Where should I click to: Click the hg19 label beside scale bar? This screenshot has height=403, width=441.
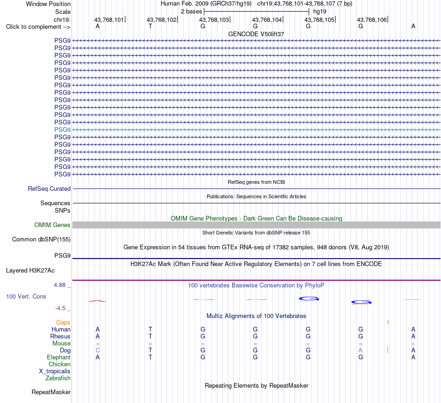320,12
